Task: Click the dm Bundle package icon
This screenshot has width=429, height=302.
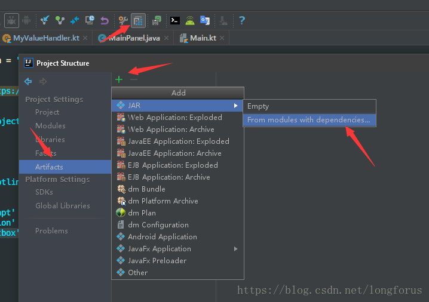Action: pos(121,189)
